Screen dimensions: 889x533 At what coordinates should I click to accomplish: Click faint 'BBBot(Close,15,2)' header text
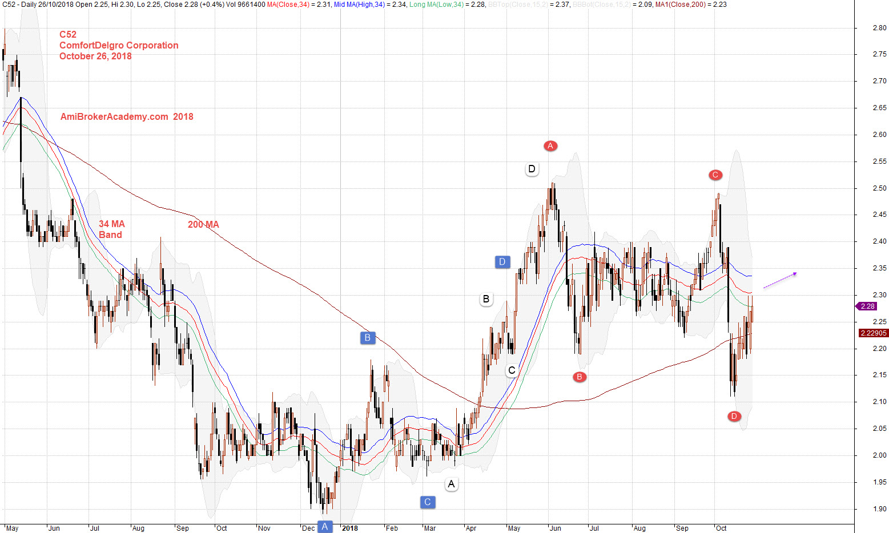pos(602,5)
